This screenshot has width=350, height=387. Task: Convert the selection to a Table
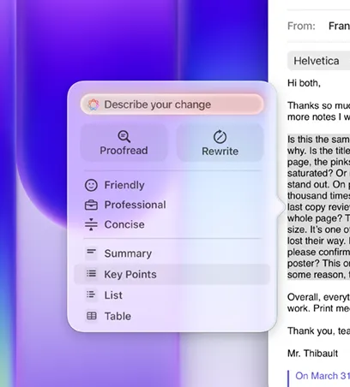coord(172,316)
